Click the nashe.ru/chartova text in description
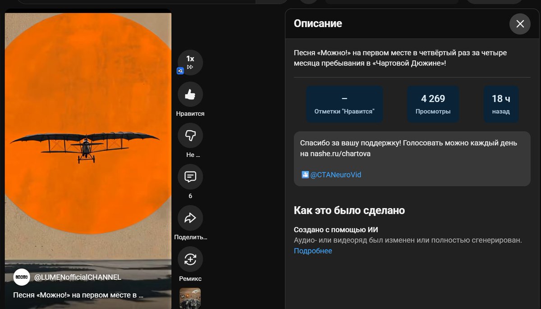Image resolution: width=541 pixels, height=309 pixels. point(340,154)
